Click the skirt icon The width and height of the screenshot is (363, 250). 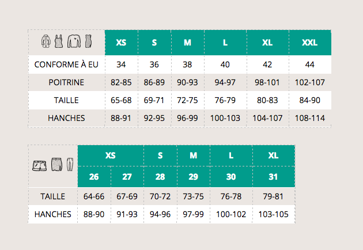click(56, 165)
